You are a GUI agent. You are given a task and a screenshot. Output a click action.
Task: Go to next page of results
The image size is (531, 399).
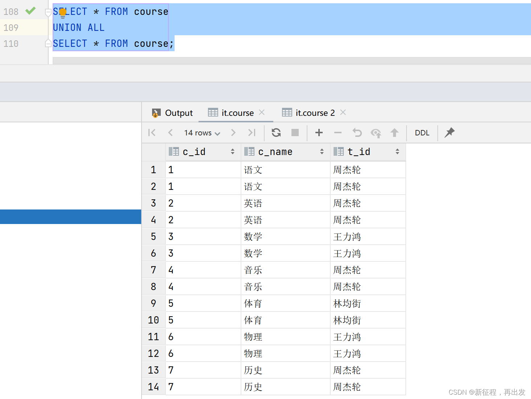pyautogui.click(x=233, y=133)
